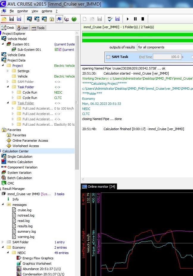Click the Graphics Worksheet icon
Viewport: 193px width, 276px height.
pos(19,263)
